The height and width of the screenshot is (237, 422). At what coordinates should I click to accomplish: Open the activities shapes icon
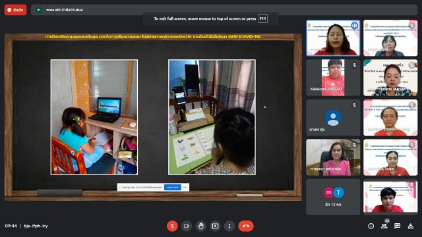(x=410, y=226)
